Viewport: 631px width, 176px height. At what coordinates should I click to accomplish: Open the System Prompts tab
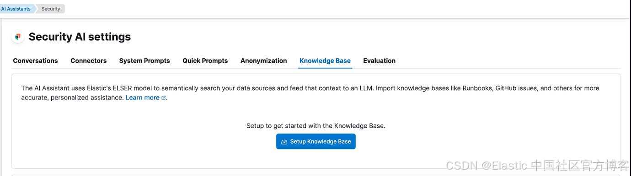144,61
